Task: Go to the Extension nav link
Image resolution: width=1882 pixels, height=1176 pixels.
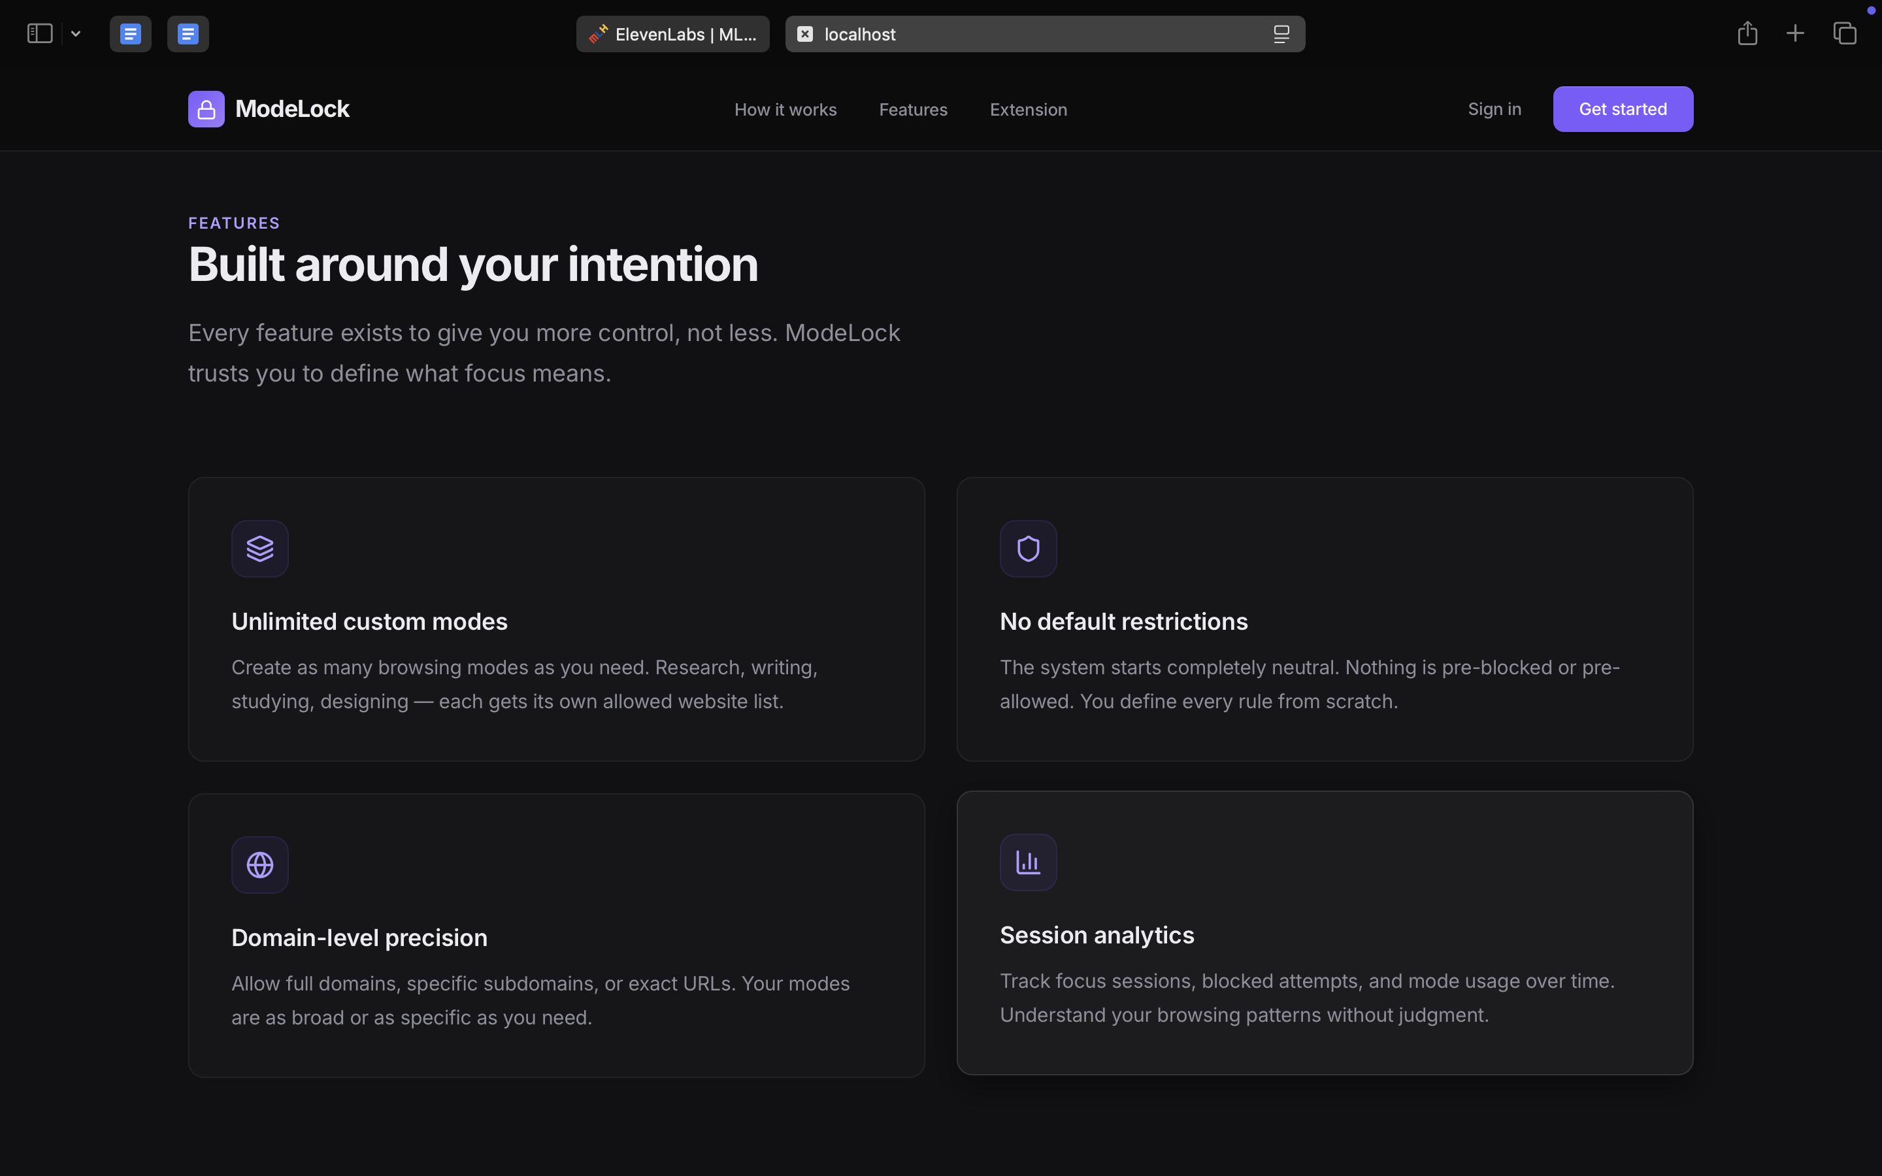Action: coord(1028,110)
